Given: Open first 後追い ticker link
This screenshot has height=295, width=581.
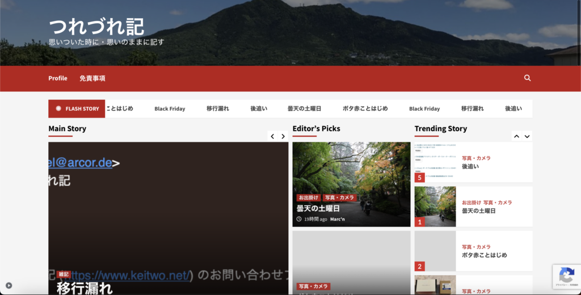Looking at the screenshot, I should (x=259, y=108).
